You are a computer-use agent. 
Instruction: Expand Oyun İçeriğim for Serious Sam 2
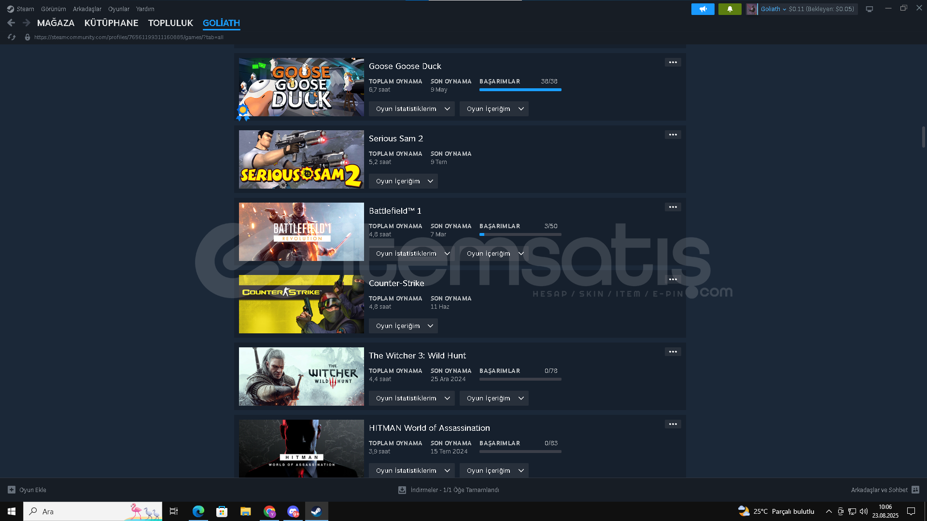(403, 181)
